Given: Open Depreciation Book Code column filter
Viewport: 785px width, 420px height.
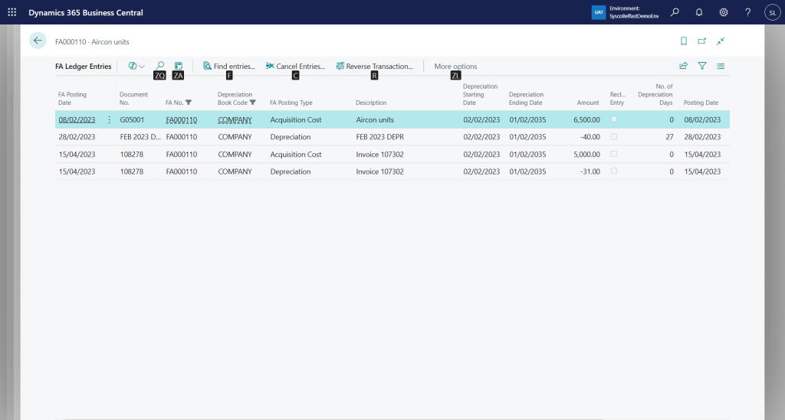Looking at the screenshot, I should pyautogui.click(x=253, y=103).
